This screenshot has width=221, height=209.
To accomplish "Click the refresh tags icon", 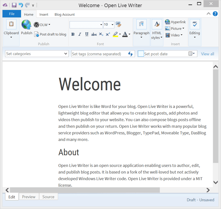I will [x=130, y=54].
